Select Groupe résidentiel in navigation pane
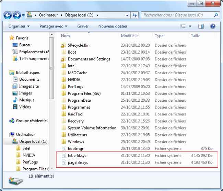 click(32, 121)
